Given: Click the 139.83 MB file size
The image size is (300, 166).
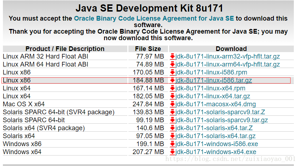Looking at the screenshot, I should [x=148, y=112].
